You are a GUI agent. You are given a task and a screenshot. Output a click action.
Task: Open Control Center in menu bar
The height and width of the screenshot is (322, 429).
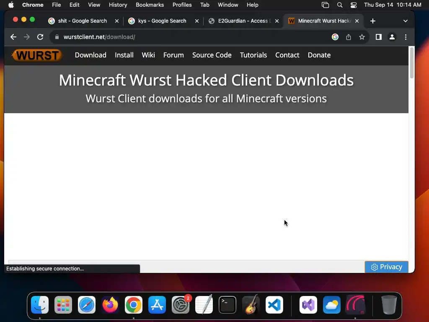354,5
